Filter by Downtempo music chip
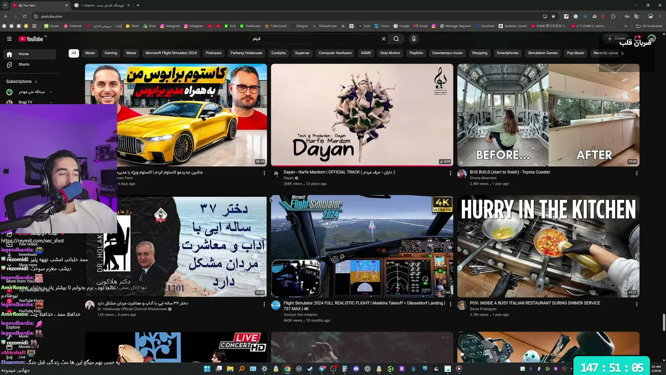Image resolution: width=666 pixels, height=375 pixels. pyautogui.click(x=447, y=53)
